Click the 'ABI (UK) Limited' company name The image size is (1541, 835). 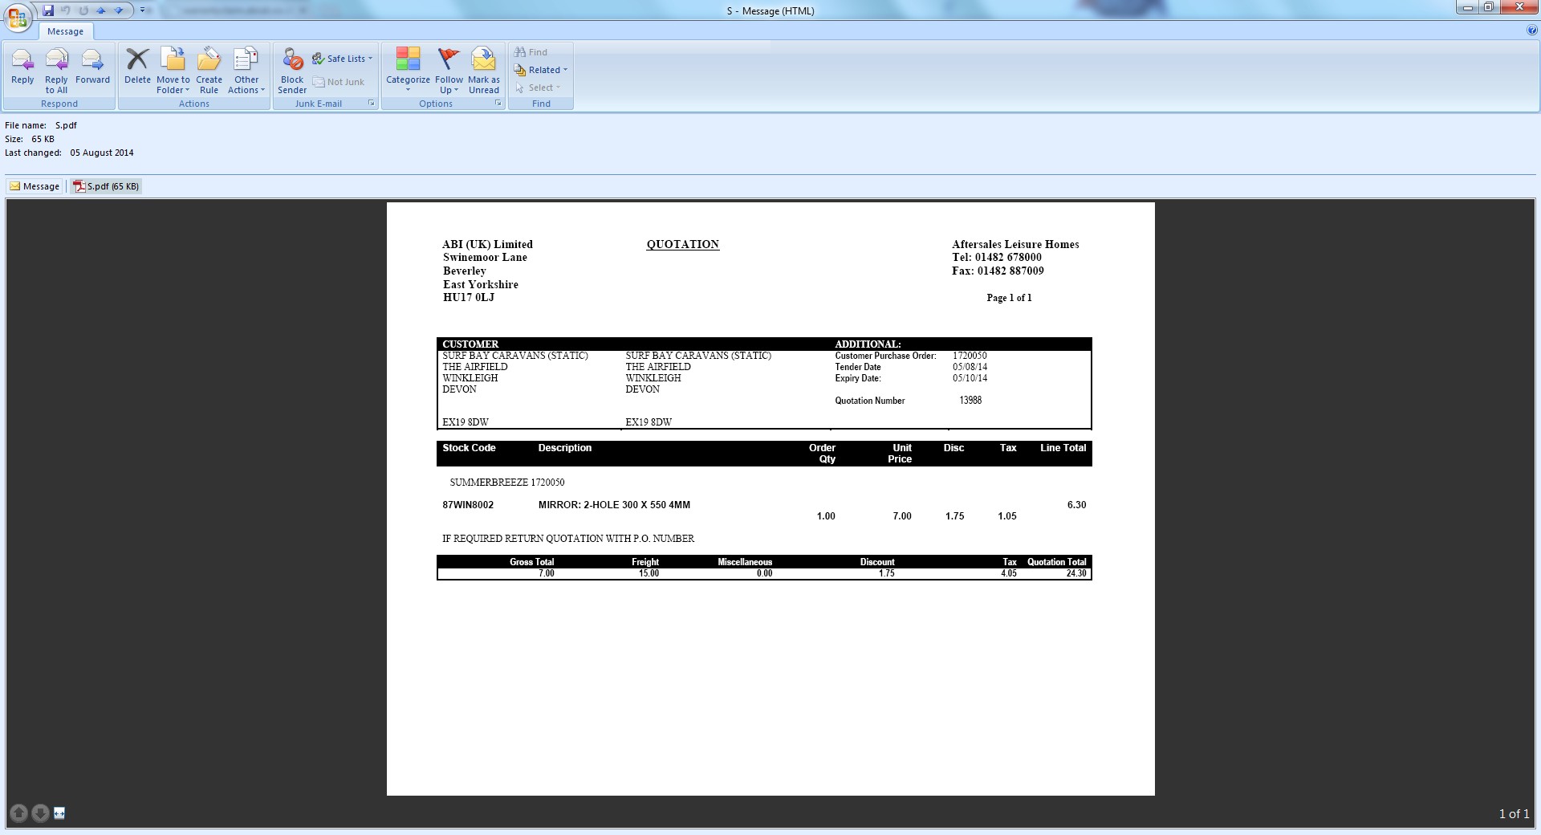click(487, 244)
